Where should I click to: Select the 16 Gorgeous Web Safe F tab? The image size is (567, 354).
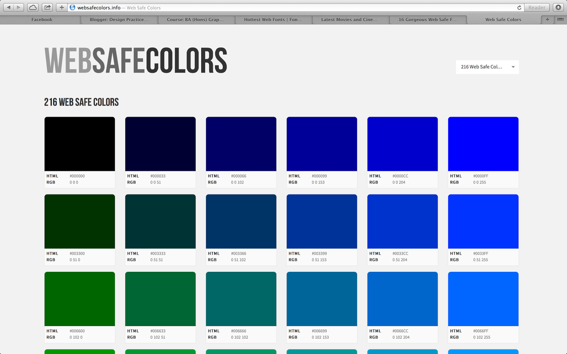click(x=427, y=20)
